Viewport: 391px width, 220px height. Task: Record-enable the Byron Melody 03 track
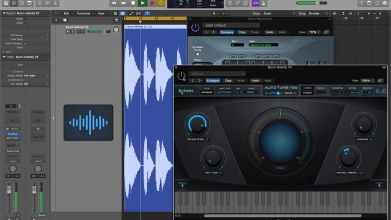78,32
